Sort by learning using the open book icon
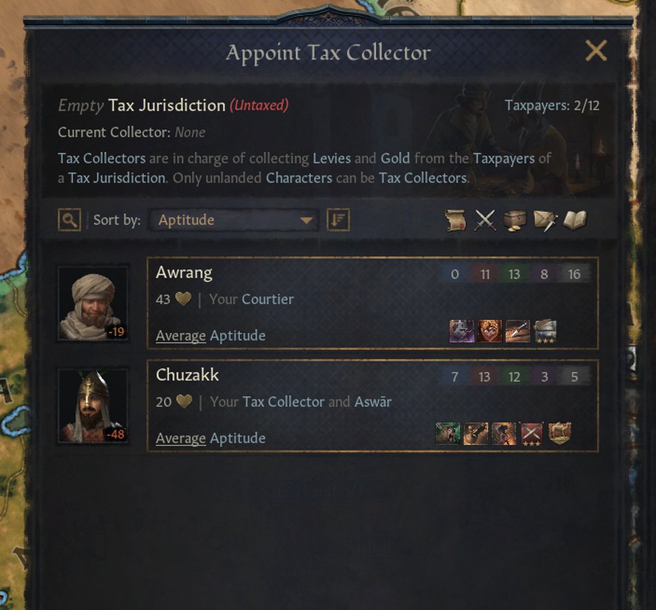656x610 pixels. pyautogui.click(x=574, y=220)
